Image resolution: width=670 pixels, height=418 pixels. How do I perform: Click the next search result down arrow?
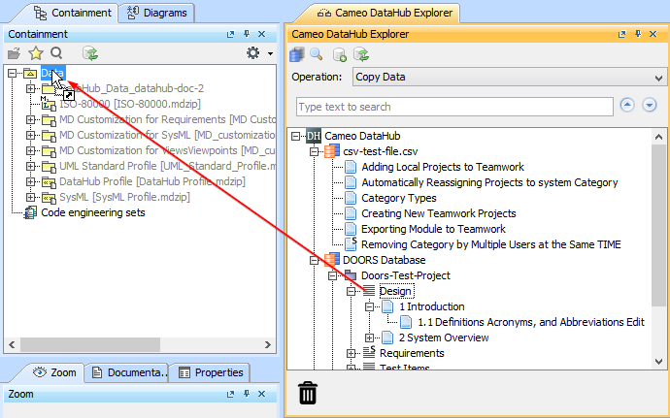(x=649, y=105)
